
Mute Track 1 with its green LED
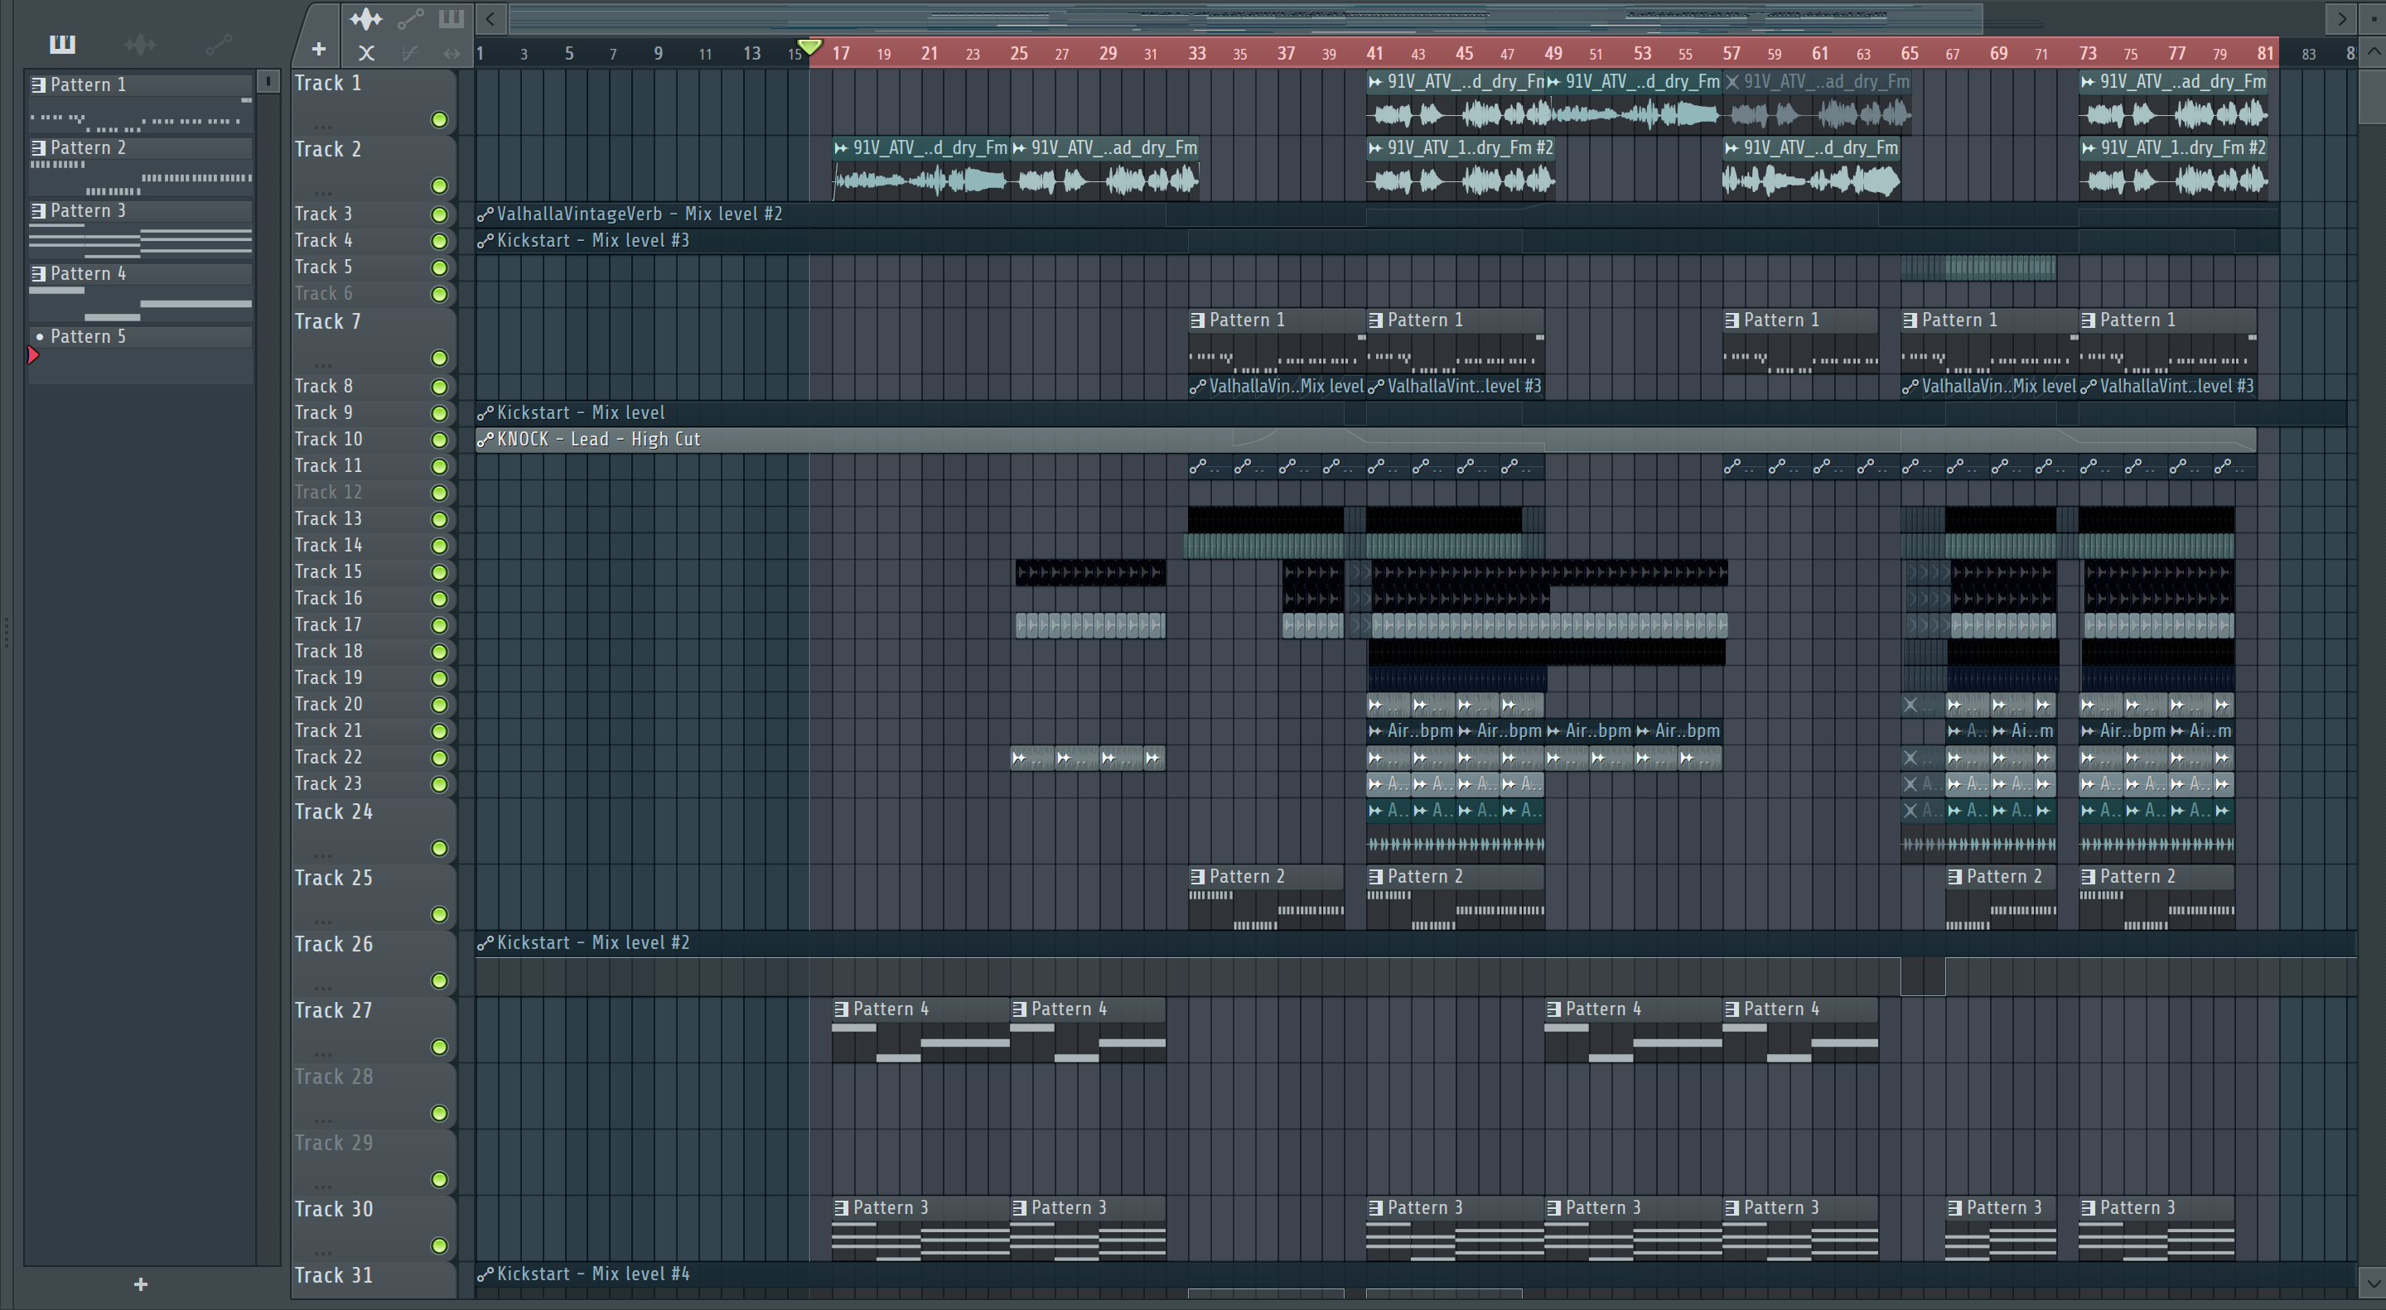tap(439, 119)
